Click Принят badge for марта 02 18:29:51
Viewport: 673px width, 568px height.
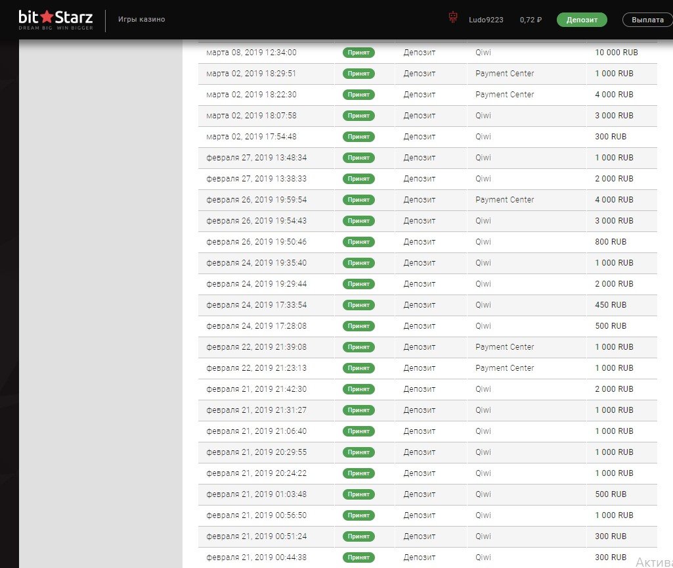coord(358,74)
